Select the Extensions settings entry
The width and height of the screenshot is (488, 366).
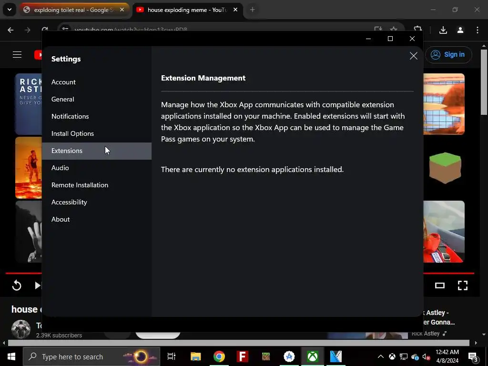pyautogui.click(x=96, y=151)
